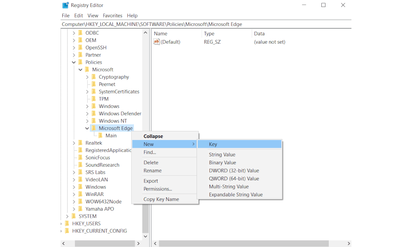This screenshot has height=247, width=412.
Task: Click the Peernet folder icon
Action: (x=94, y=84)
